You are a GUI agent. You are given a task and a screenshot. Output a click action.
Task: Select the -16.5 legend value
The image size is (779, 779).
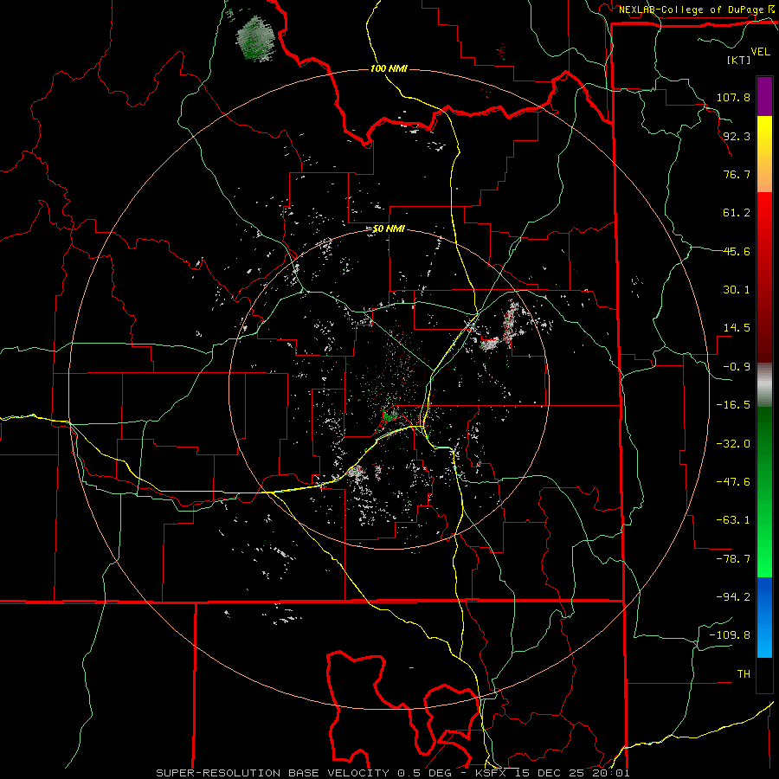[x=733, y=405]
